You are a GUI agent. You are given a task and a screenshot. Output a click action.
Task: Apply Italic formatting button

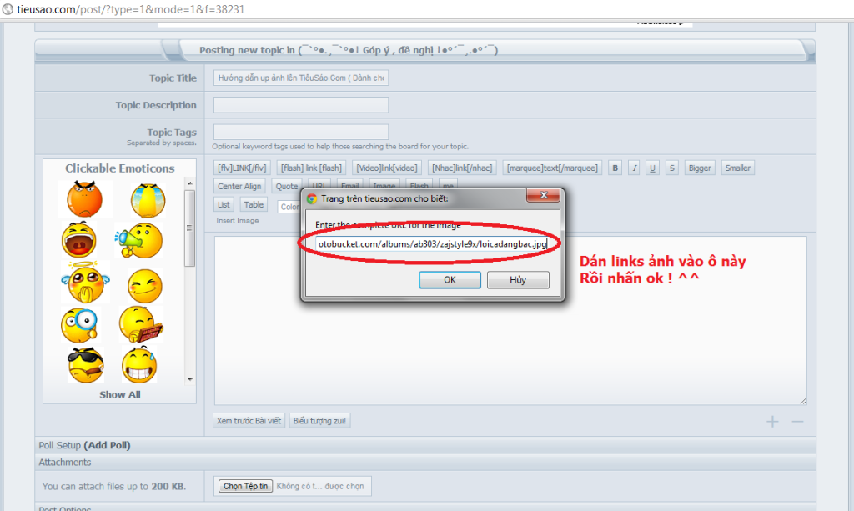click(634, 168)
